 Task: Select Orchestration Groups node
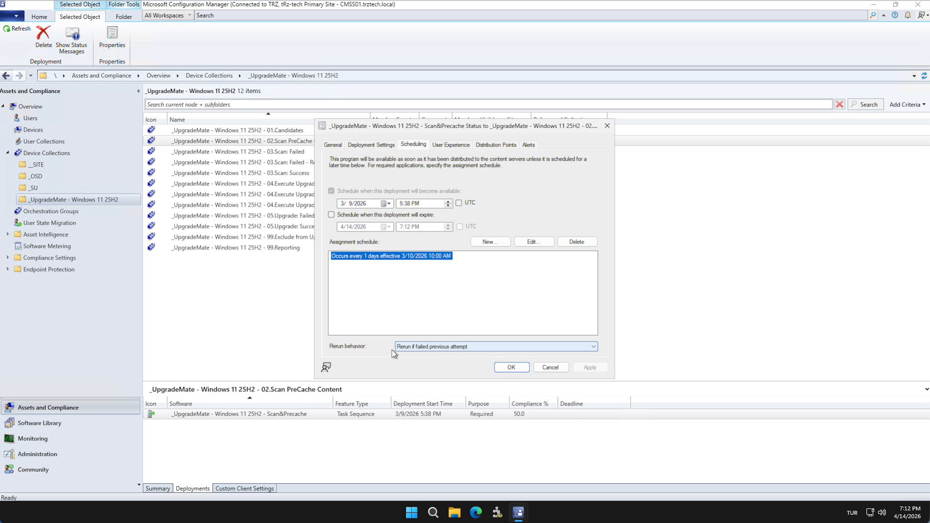[x=51, y=211]
